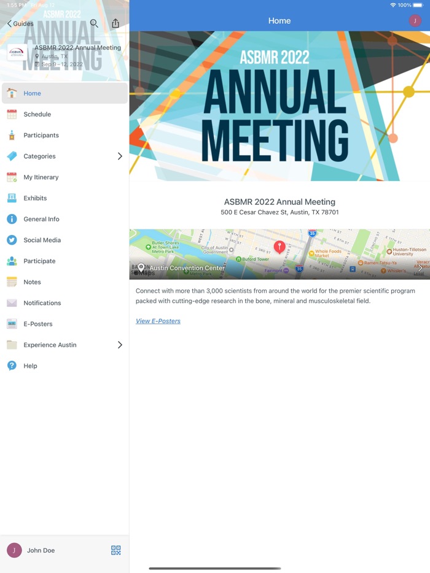The width and height of the screenshot is (430, 573).
Task: Click the Help question mark icon
Action: click(x=12, y=366)
